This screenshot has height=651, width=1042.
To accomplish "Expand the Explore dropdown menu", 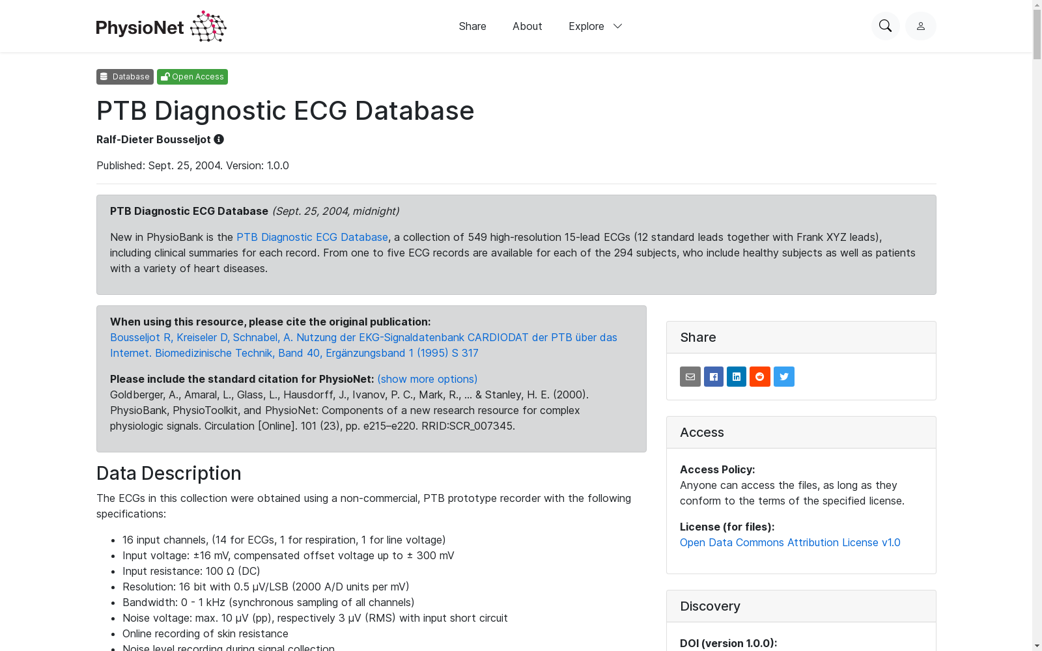I will tap(595, 26).
